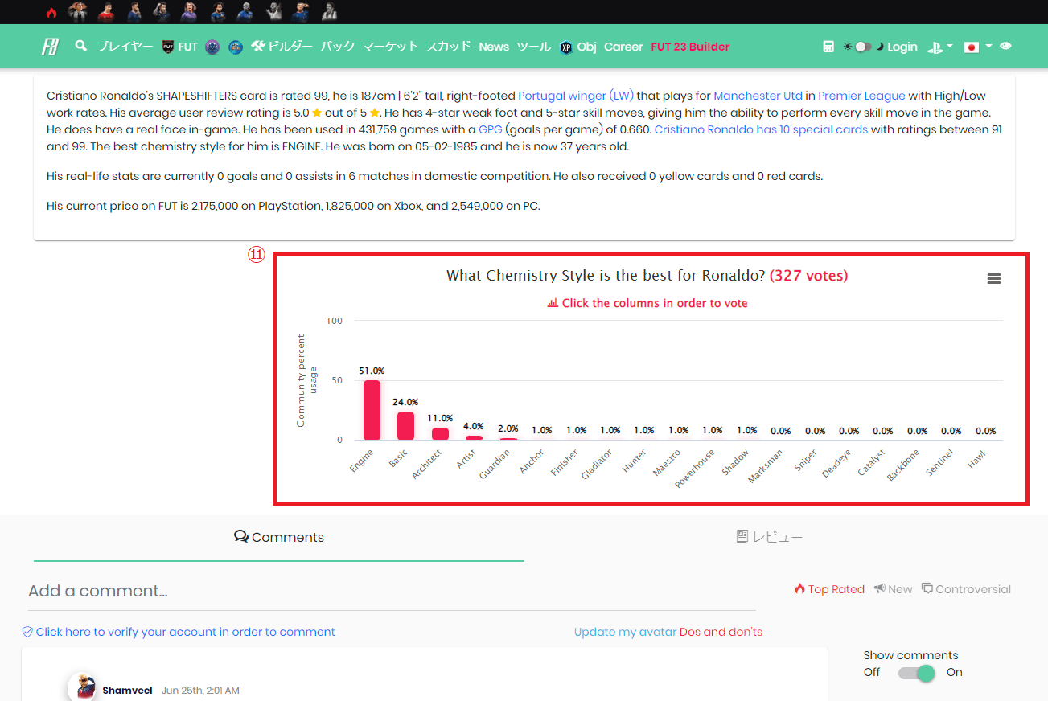Click the Hunter axis label in chart
Image resolution: width=1048 pixels, height=701 pixels.
pyautogui.click(x=635, y=460)
